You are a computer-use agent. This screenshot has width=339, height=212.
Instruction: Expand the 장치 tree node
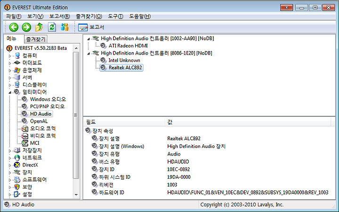[10, 173]
